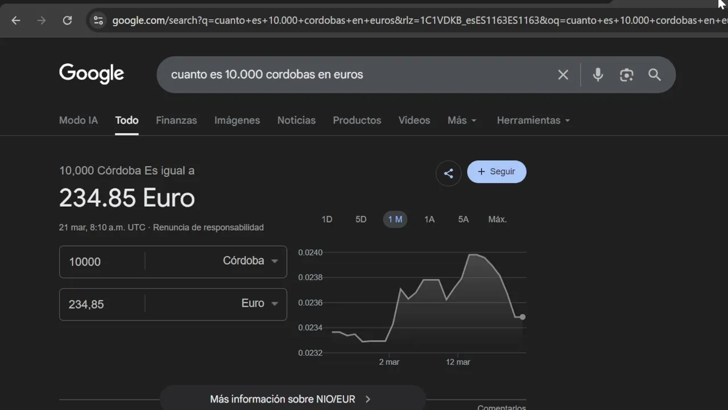Click the 10,000 Córdoba Es igual a text

[127, 170]
